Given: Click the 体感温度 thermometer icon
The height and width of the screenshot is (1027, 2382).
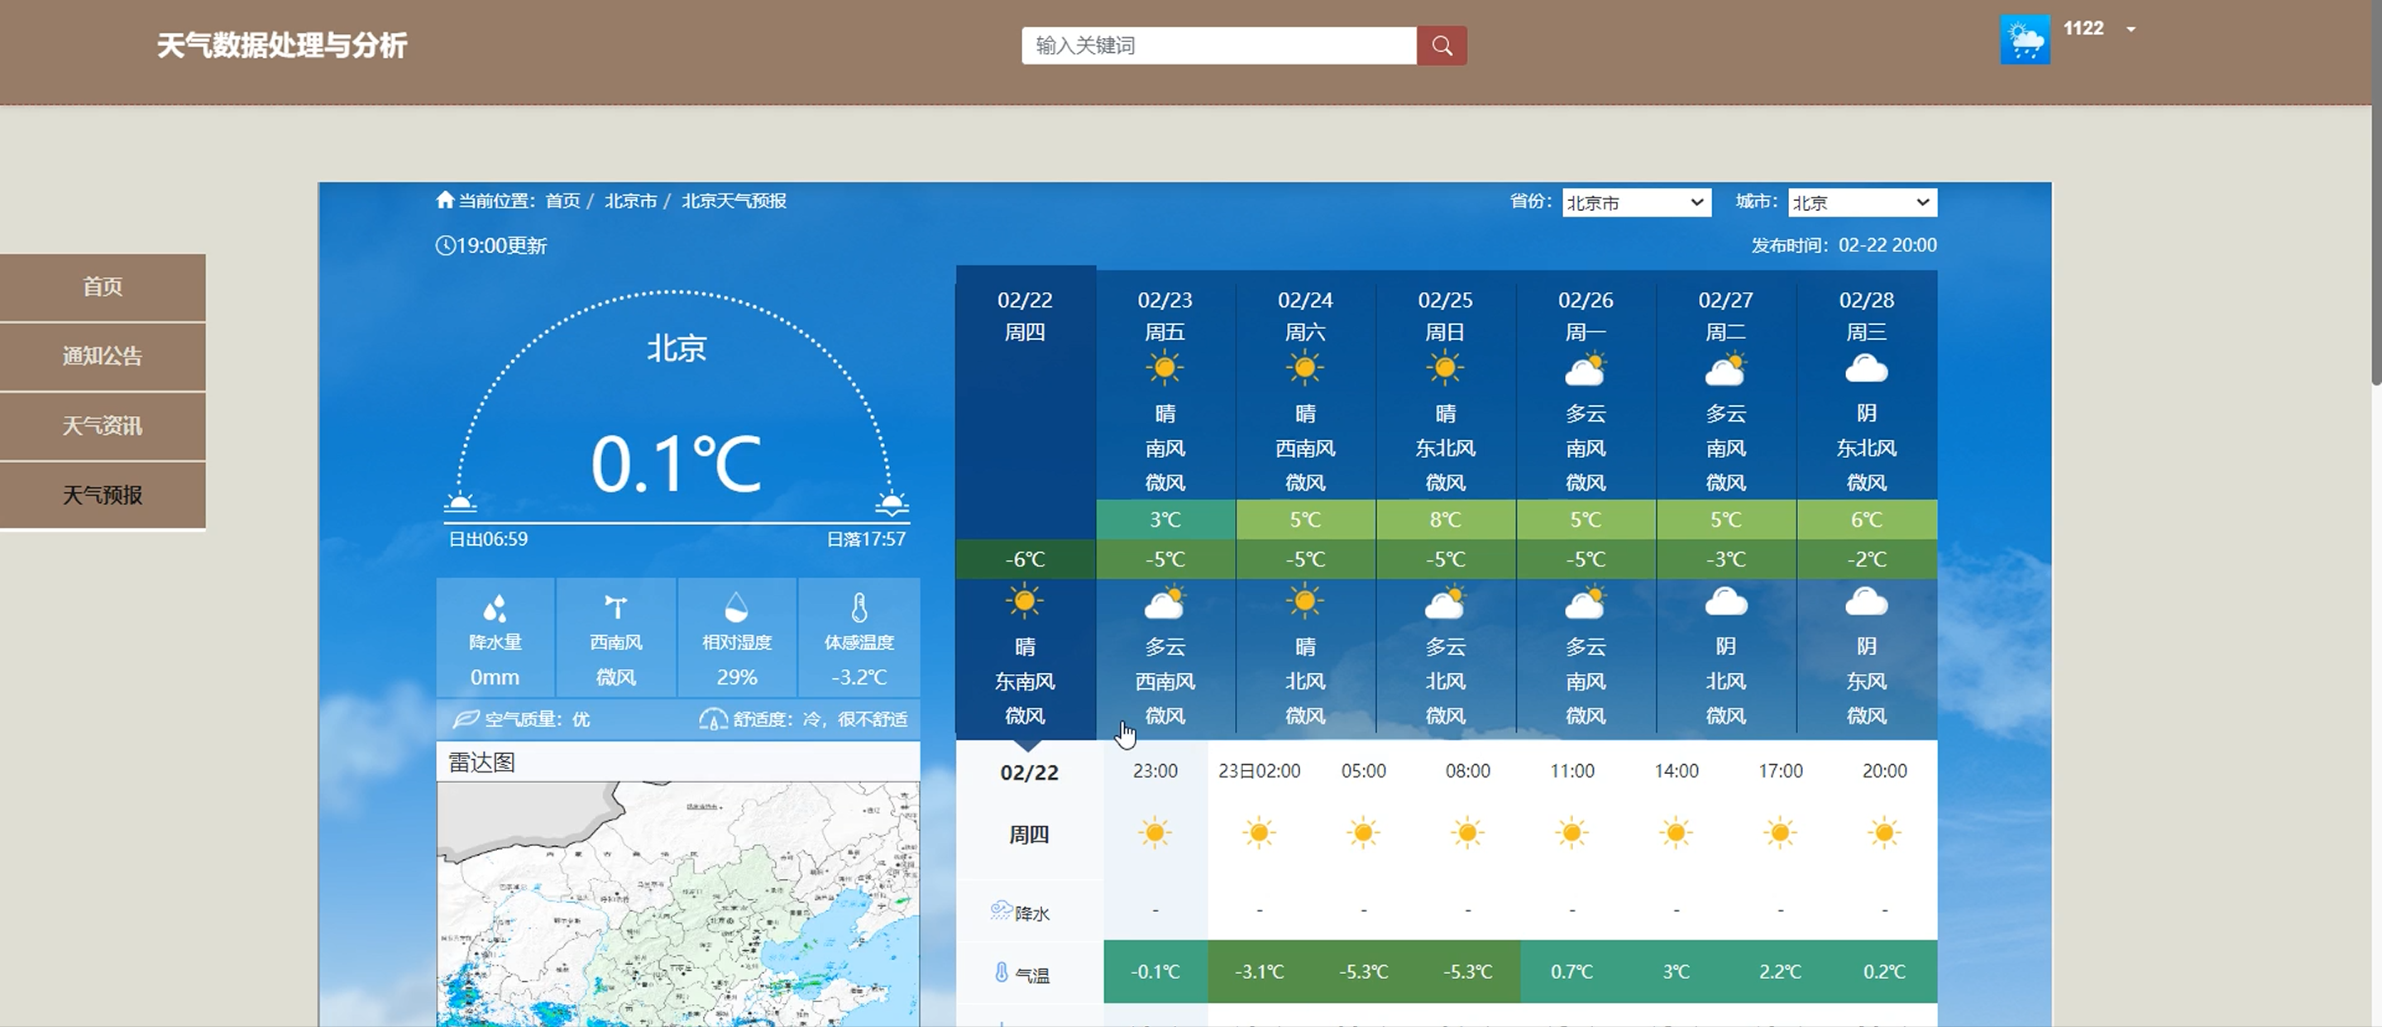Looking at the screenshot, I should pyautogui.click(x=859, y=607).
